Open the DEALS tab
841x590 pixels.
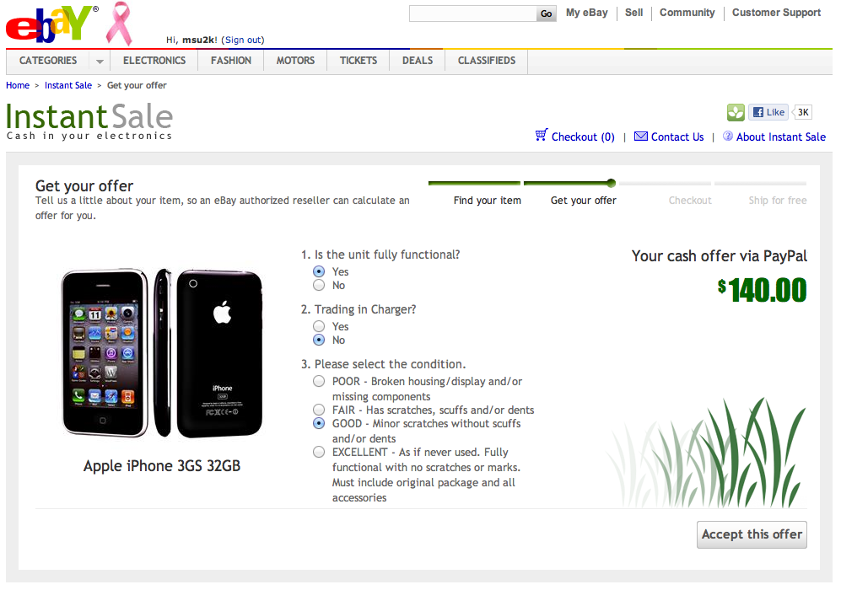418,61
